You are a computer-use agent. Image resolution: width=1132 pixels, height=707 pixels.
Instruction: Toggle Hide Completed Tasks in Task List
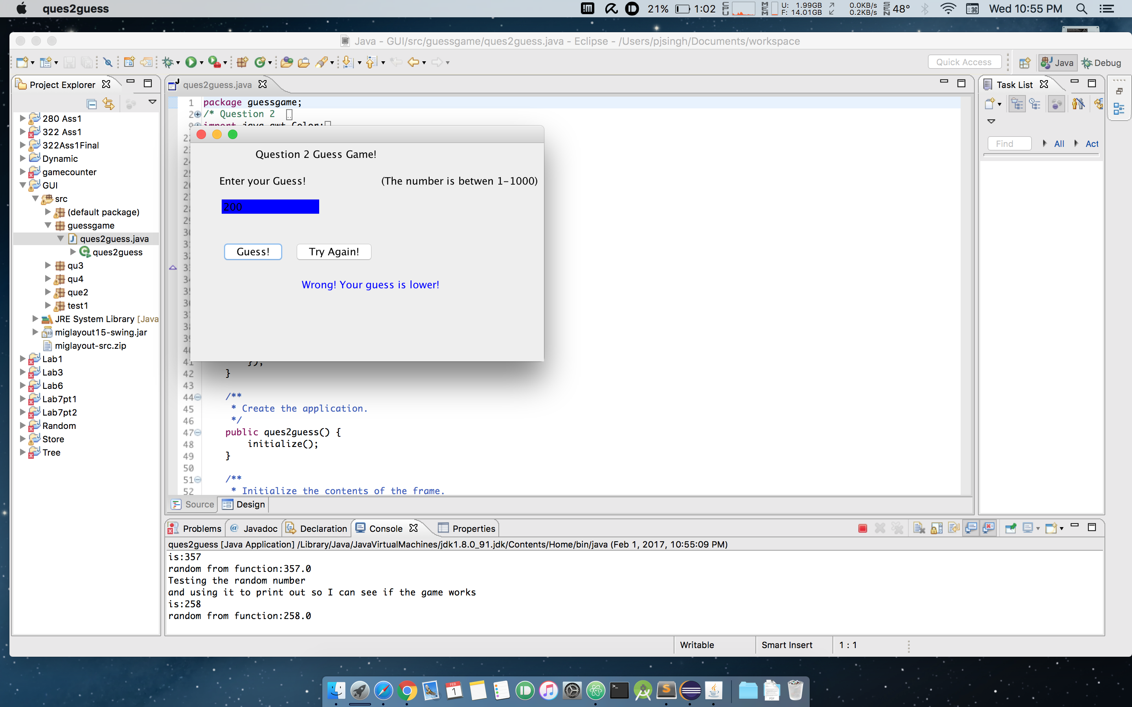point(1078,104)
